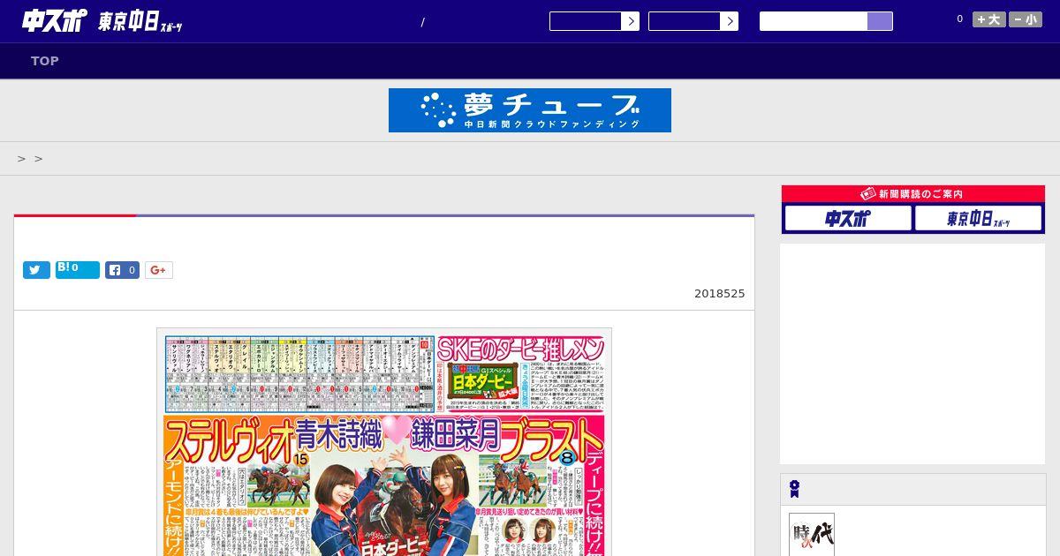Share article via Twitter icon

point(36,270)
